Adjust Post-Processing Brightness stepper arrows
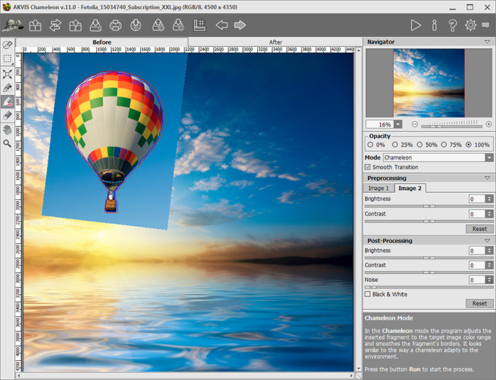Image resolution: width=496 pixels, height=380 pixels. (x=490, y=250)
